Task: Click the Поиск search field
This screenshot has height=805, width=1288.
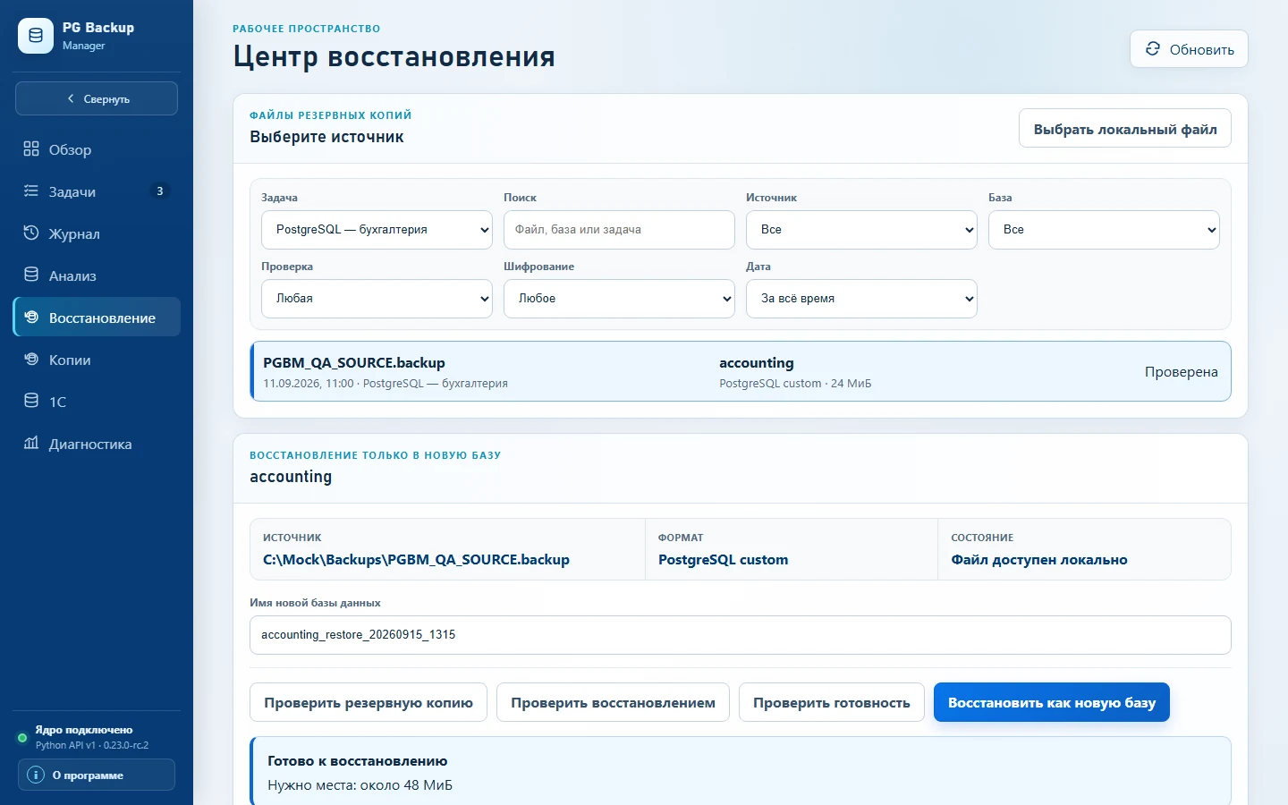Action: pos(619,230)
